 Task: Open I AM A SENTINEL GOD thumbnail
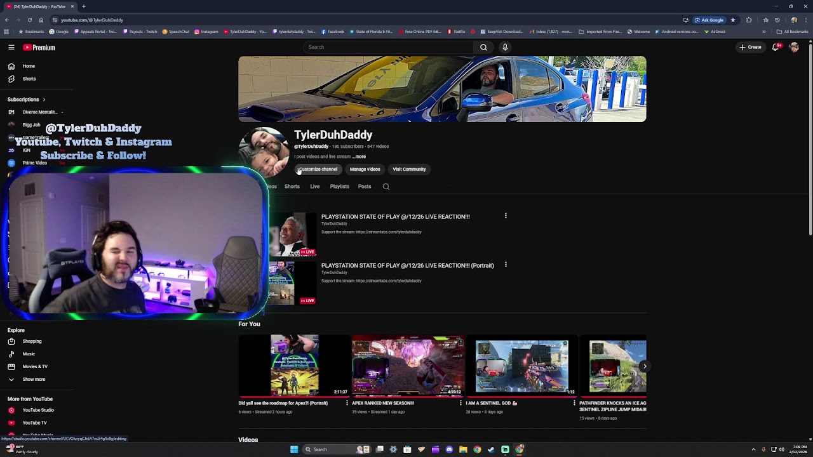tap(522, 366)
